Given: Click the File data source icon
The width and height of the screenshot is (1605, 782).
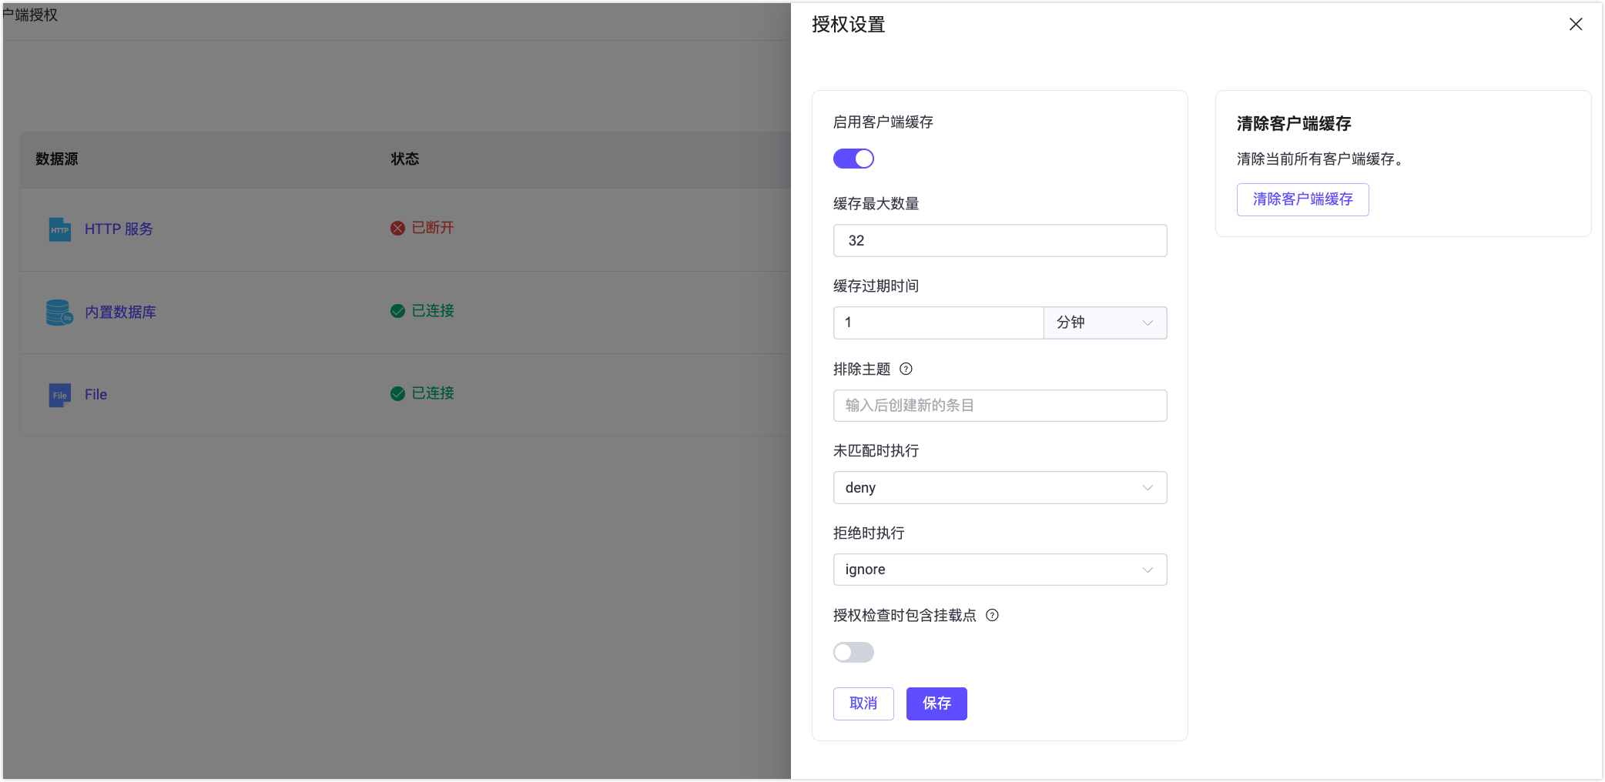Looking at the screenshot, I should [x=59, y=395].
